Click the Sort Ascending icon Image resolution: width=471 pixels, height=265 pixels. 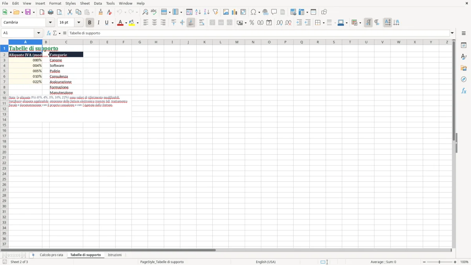click(198, 12)
